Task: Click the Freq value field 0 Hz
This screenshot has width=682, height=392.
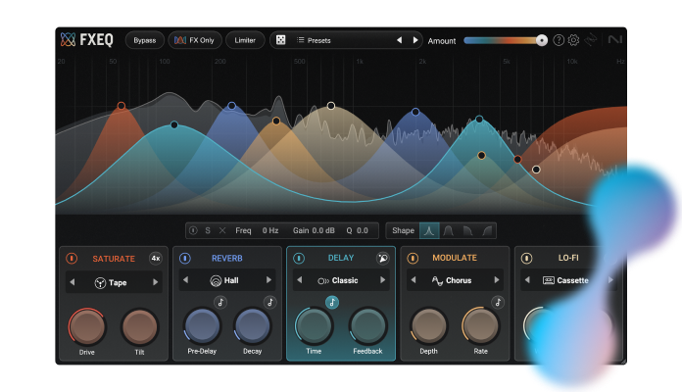Action: pyautogui.click(x=270, y=230)
